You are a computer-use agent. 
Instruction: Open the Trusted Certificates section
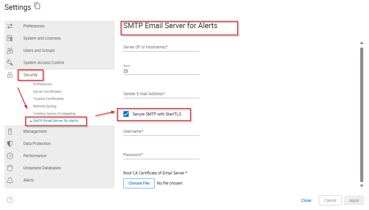click(x=48, y=99)
